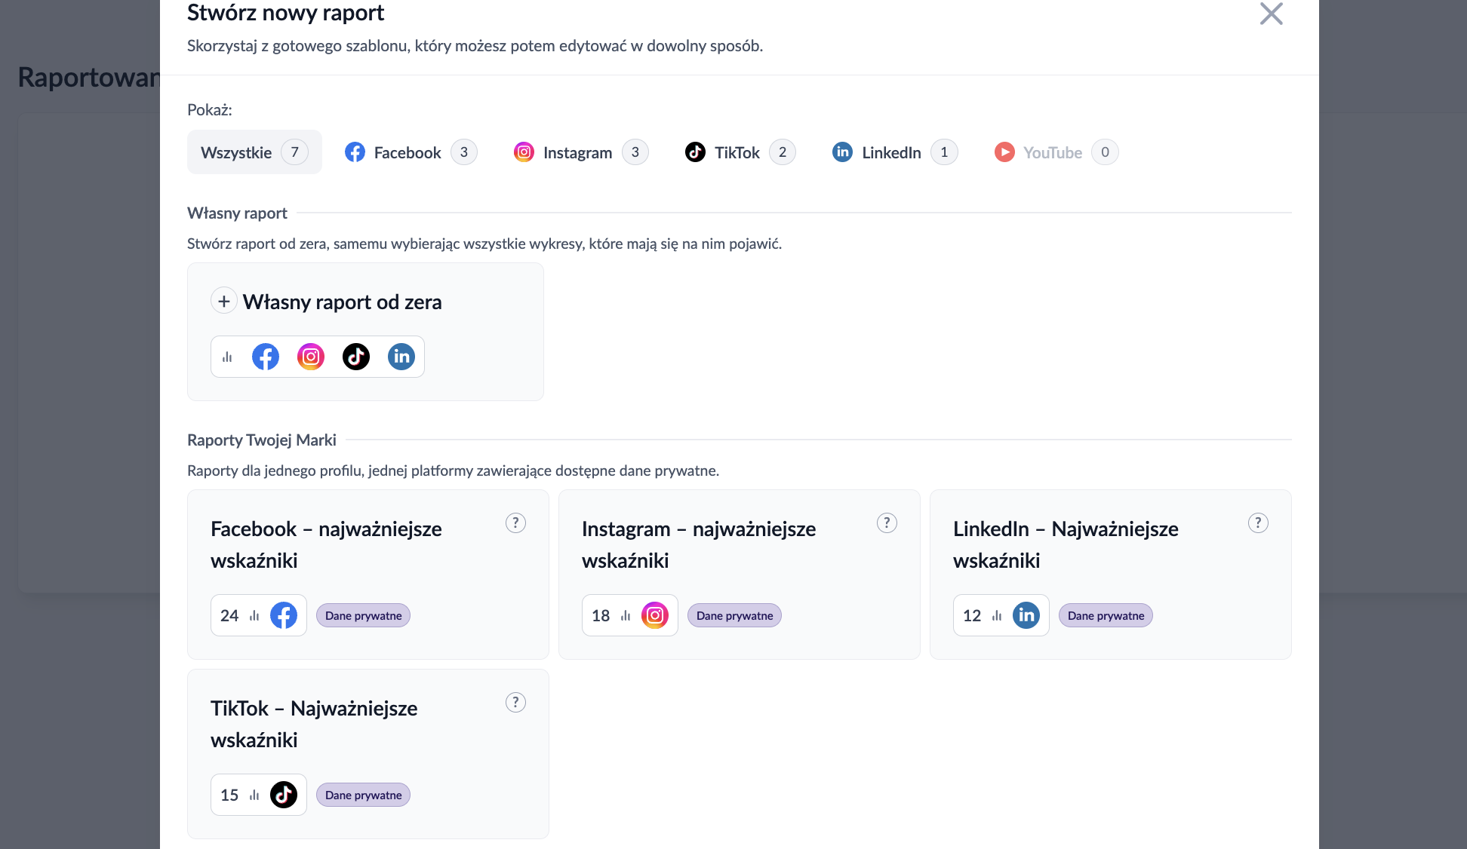Open help for TikTok report template

tap(515, 702)
